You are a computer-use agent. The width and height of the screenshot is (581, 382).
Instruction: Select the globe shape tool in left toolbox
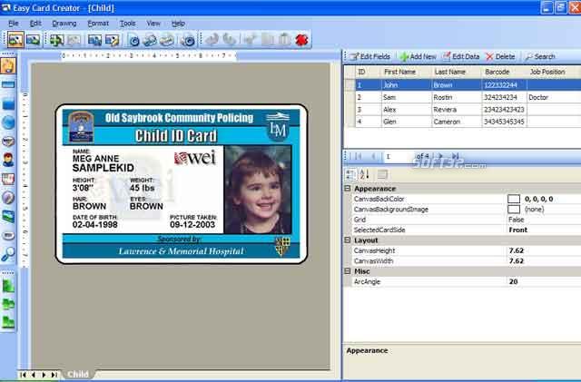(10, 122)
